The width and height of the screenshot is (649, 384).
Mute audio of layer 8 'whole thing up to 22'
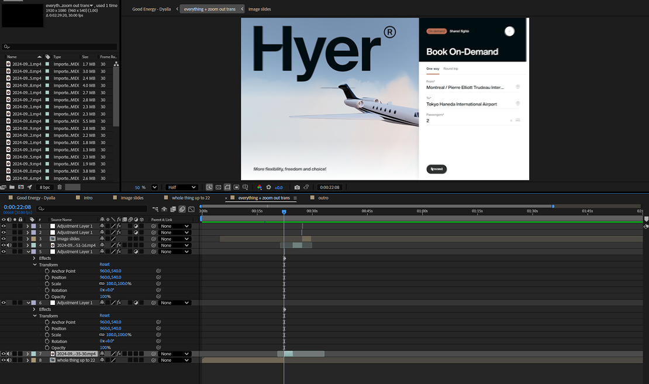tap(9, 361)
